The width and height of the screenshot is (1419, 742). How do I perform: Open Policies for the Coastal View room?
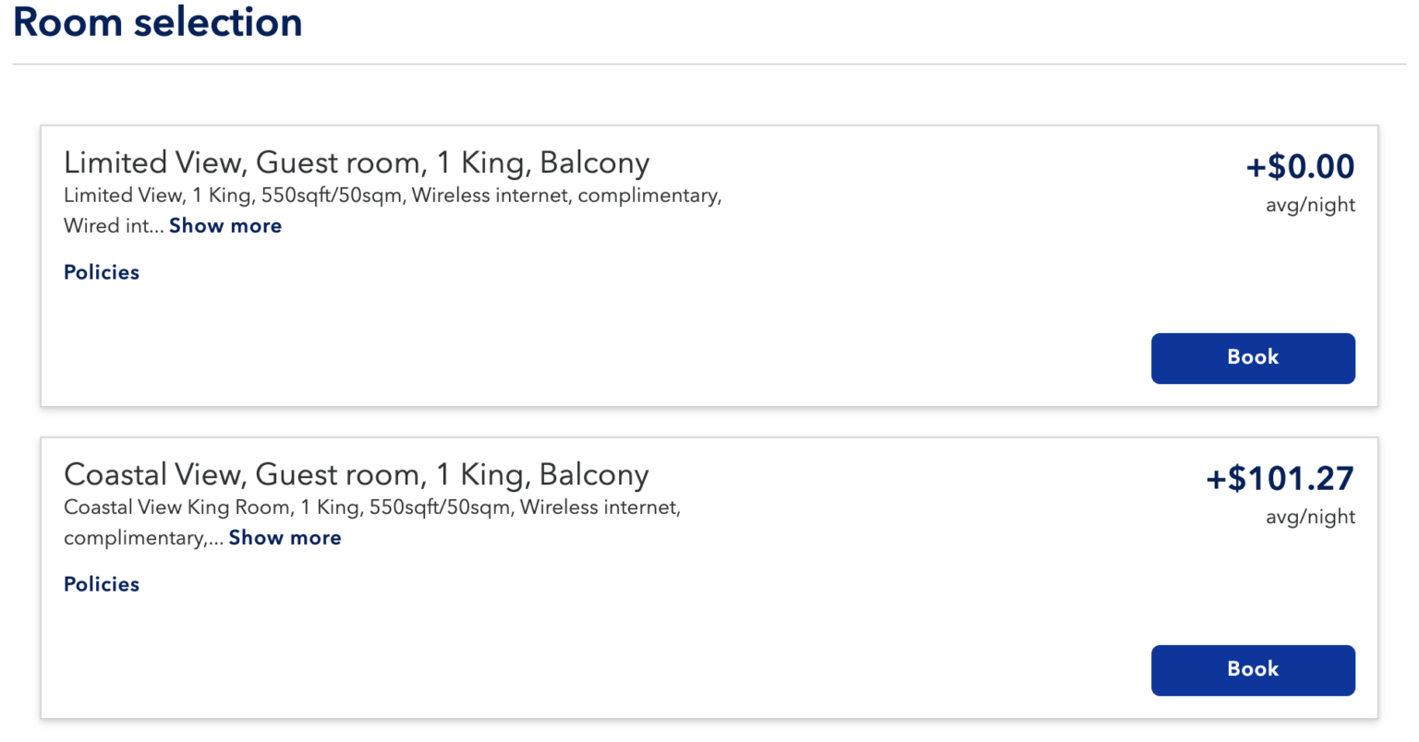pos(102,584)
